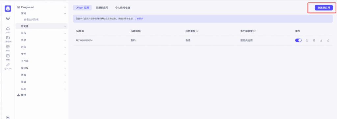Click the download icon in 操作 column
Screen dimensions: 337x119
pyautogui.click(x=321, y=41)
